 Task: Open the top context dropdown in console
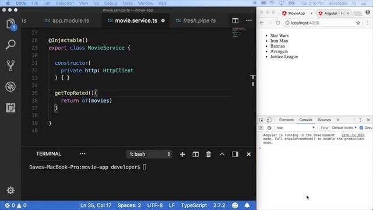(295, 128)
